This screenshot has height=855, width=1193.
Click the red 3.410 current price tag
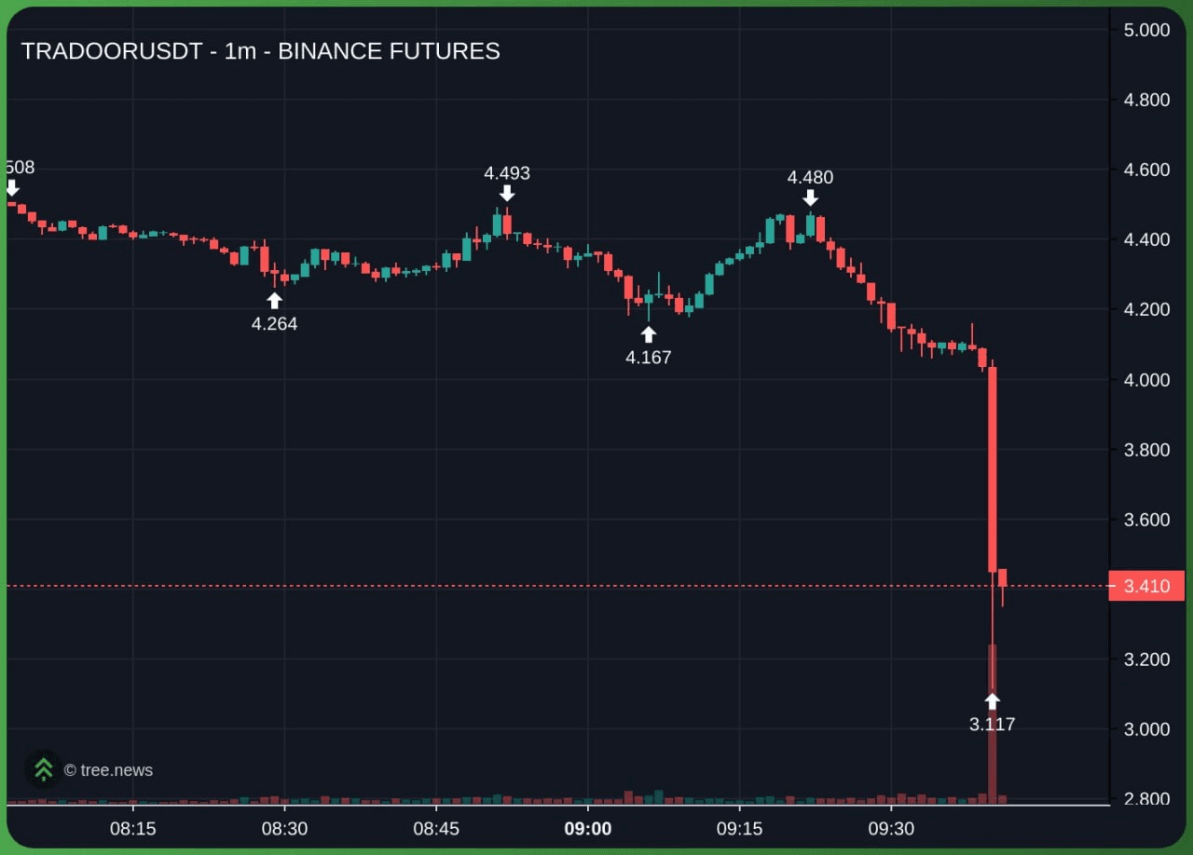[1145, 586]
